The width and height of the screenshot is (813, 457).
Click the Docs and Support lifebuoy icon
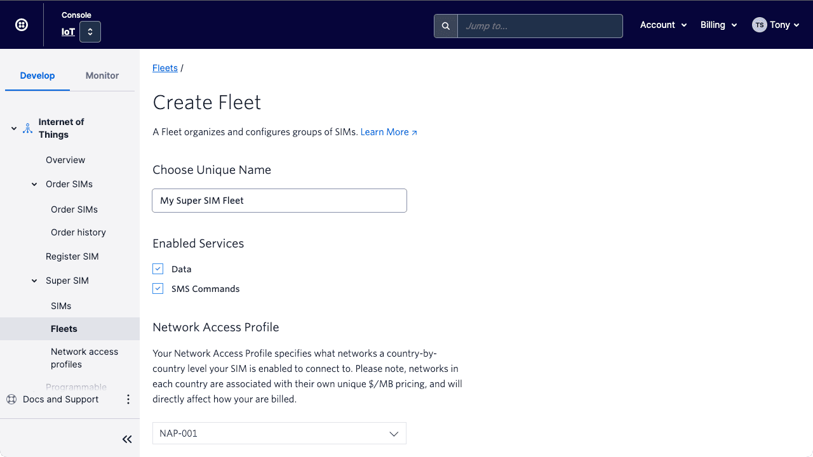pyautogui.click(x=11, y=399)
